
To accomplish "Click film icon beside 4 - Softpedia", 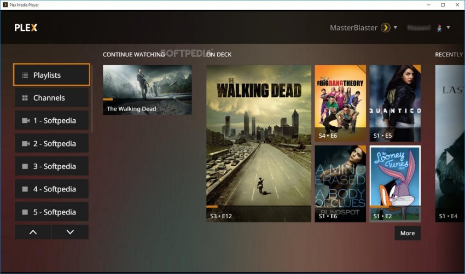I will tap(25, 189).
